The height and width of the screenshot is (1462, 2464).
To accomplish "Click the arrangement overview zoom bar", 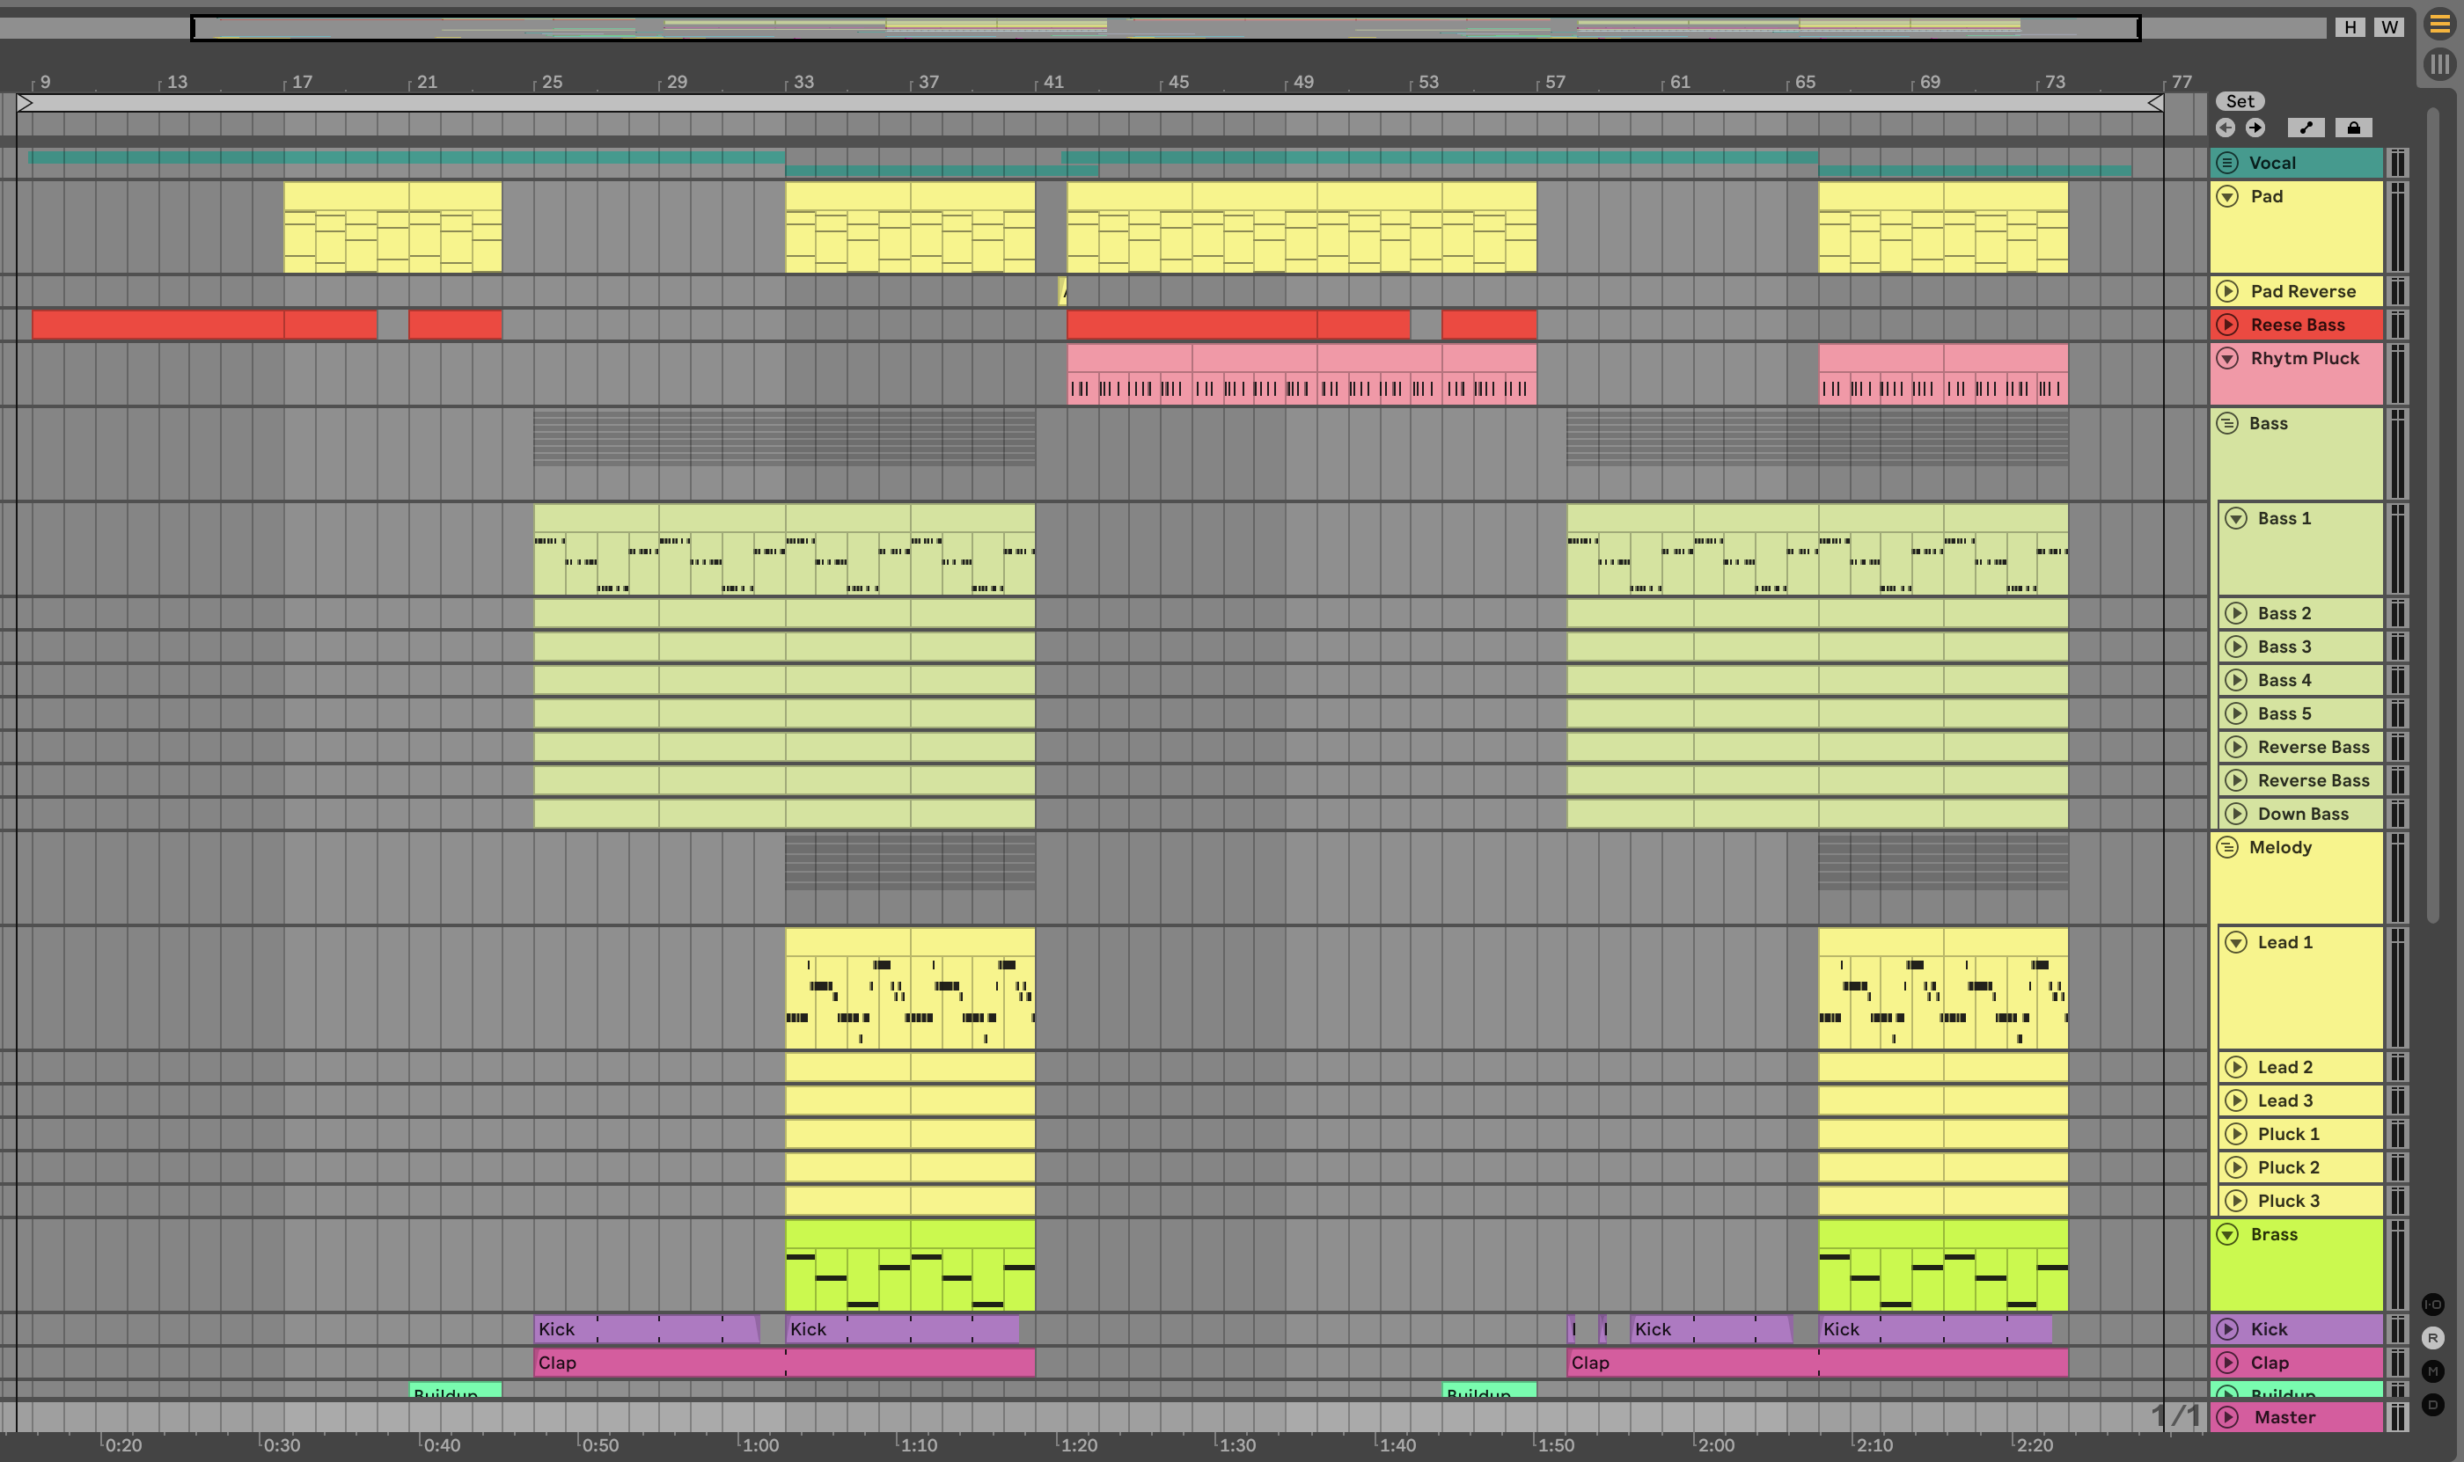I will tap(1163, 27).
